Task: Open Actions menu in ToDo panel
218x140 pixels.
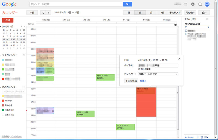Action: [189, 137]
